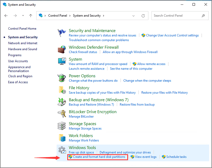Expand the System and Security breadcrumb chevron
Screen dimensions: 212x168
click(x=103, y=16)
